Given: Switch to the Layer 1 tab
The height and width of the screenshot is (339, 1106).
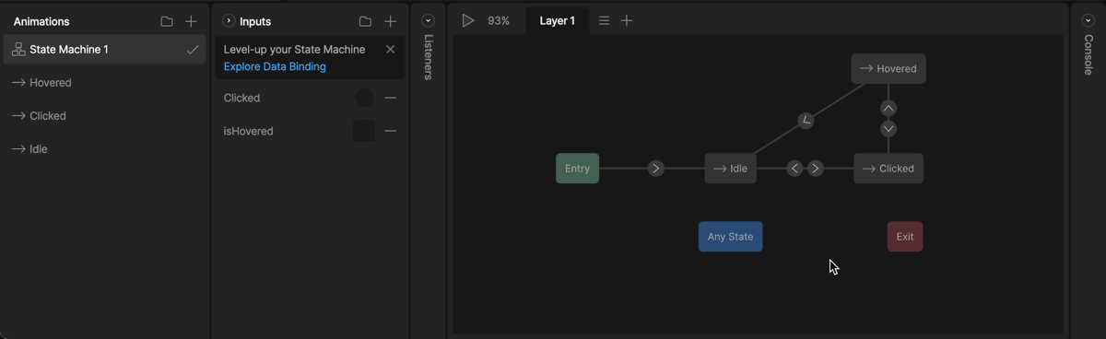Looking at the screenshot, I should 557,20.
